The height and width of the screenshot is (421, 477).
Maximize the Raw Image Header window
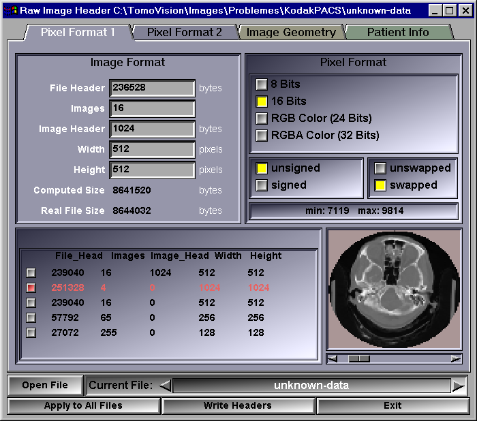(450, 11)
